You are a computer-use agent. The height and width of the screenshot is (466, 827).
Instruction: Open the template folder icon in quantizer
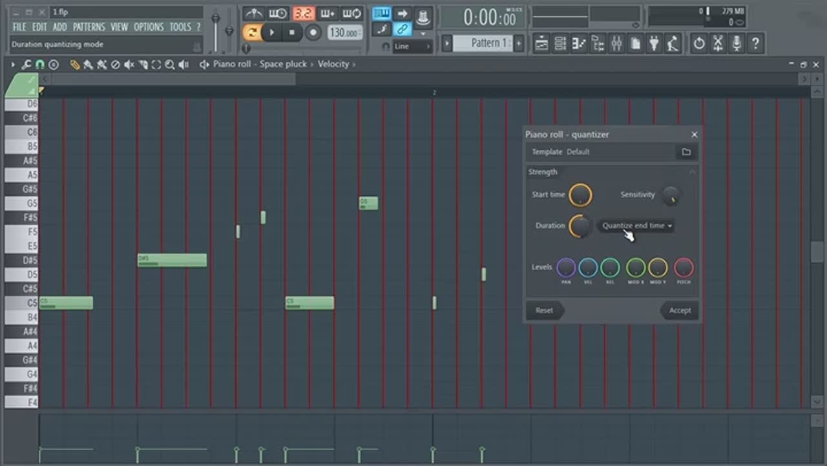686,152
